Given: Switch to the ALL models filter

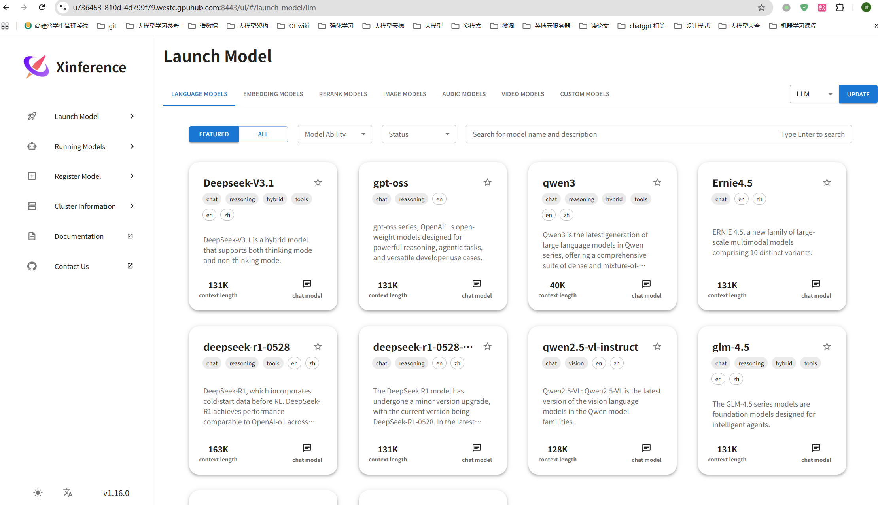Looking at the screenshot, I should point(263,134).
